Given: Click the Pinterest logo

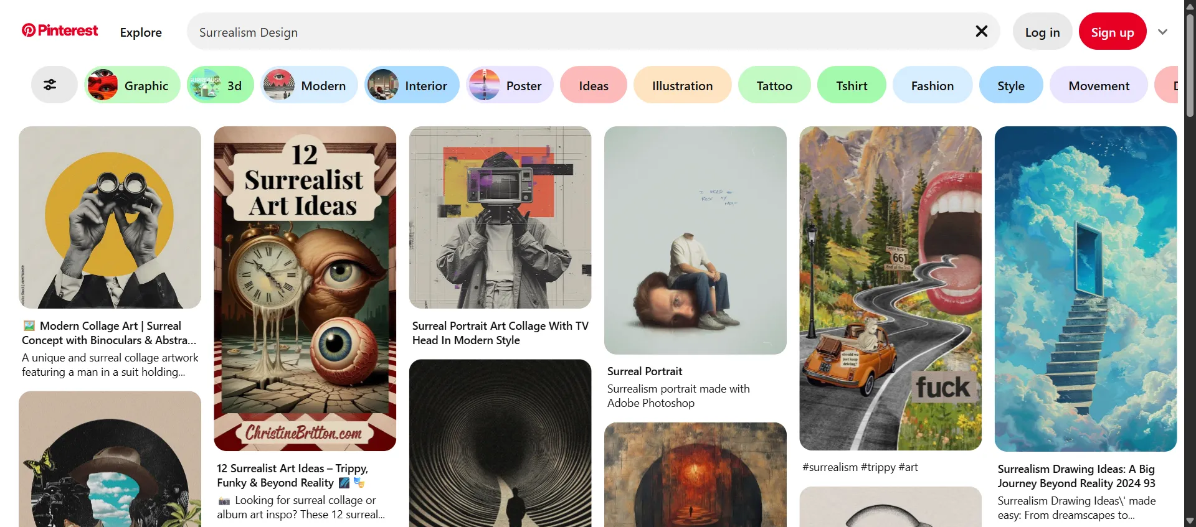Looking at the screenshot, I should 60,30.
